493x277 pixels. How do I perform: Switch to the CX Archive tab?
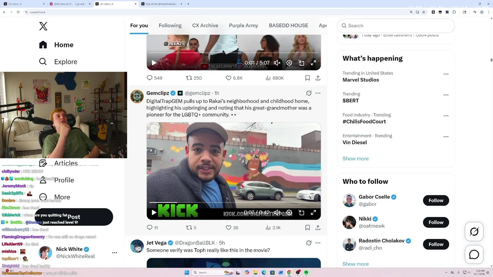point(205,25)
